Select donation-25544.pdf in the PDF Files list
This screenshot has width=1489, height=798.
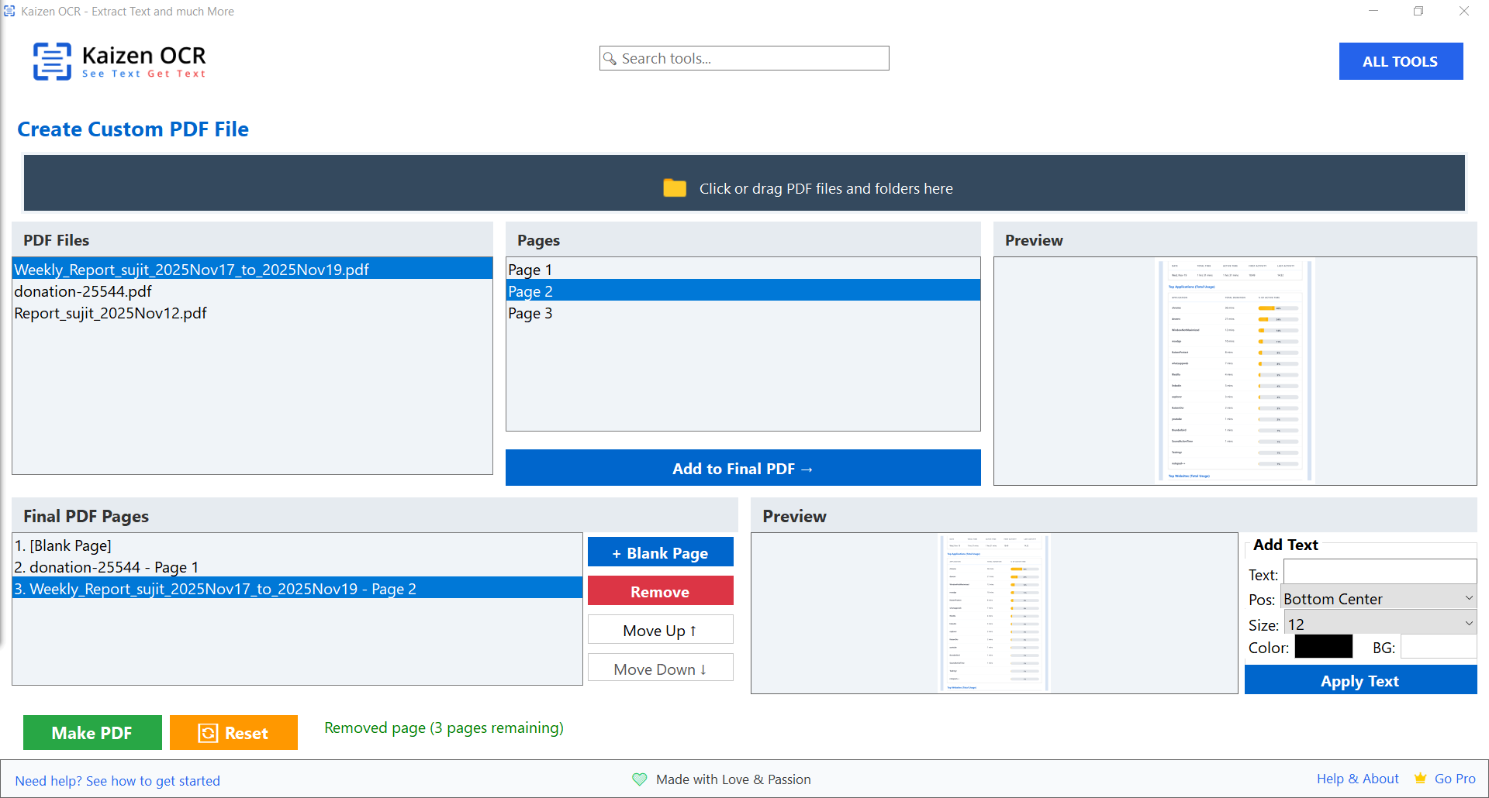[x=83, y=291]
